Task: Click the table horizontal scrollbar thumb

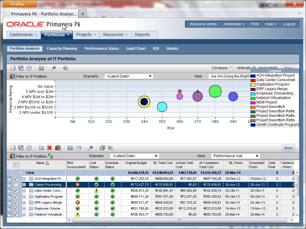Action: coord(179,220)
